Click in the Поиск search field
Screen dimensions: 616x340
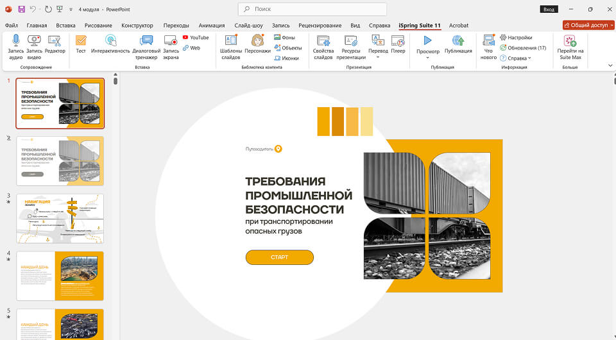tap(312, 9)
